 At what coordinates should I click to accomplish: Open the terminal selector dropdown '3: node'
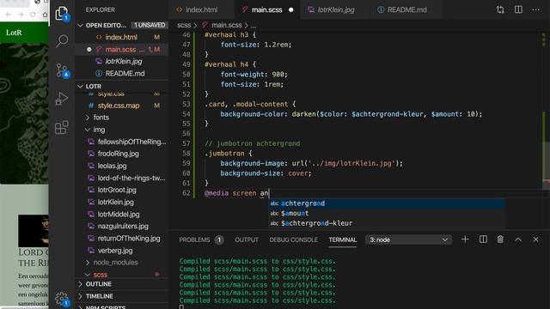pos(409,240)
